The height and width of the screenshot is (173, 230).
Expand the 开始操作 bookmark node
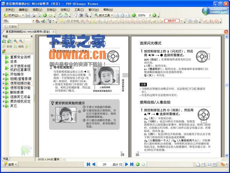click(x=3, y=74)
